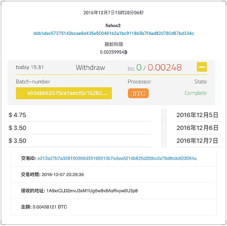
Task: Click the orange BTC processor badge
Action: pos(138,94)
